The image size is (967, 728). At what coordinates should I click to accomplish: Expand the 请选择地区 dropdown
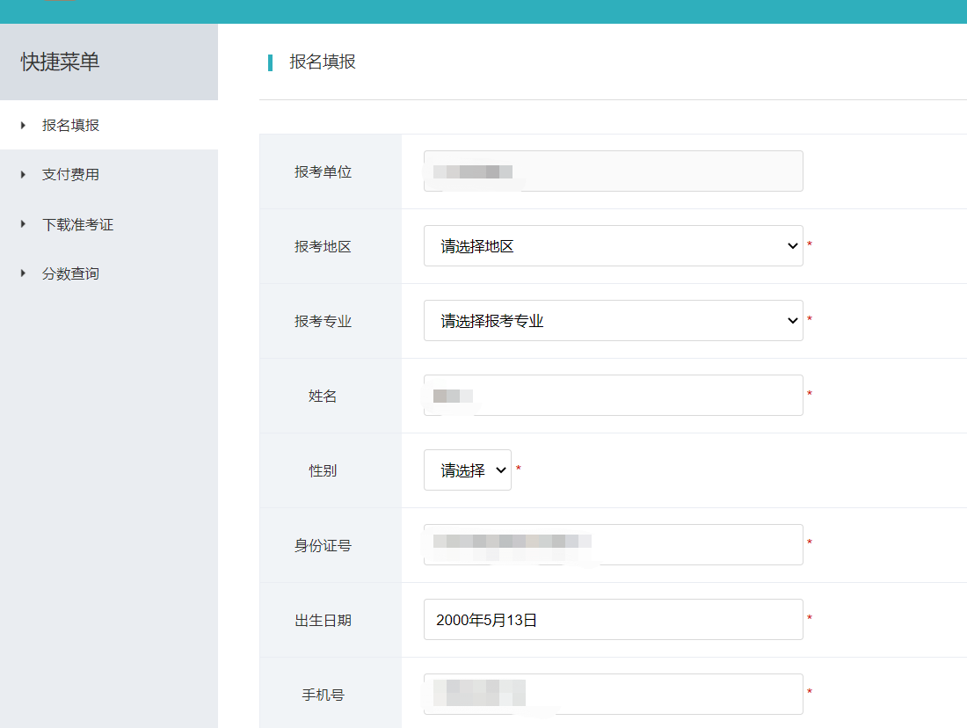(613, 246)
